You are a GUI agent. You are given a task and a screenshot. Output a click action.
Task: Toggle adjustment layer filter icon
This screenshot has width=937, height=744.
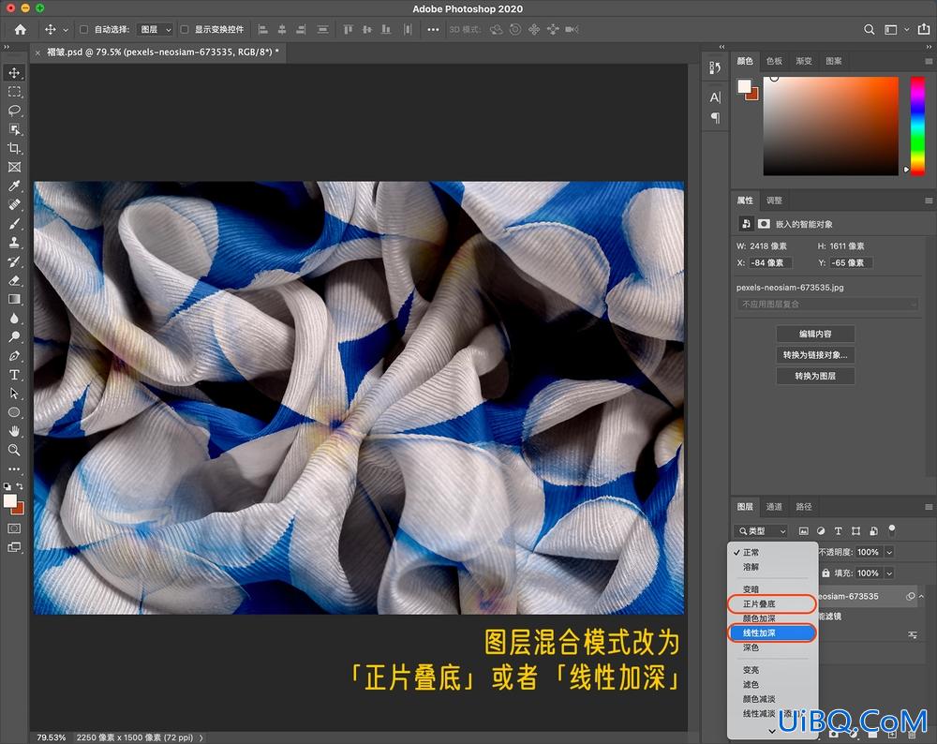click(x=821, y=530)
